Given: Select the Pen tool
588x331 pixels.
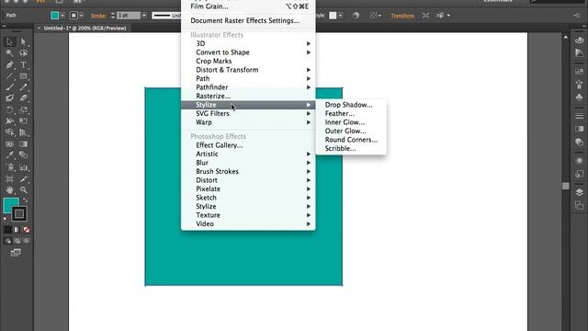Looking at the screenshot, I should pyautogui.click(x=9, y=64).
